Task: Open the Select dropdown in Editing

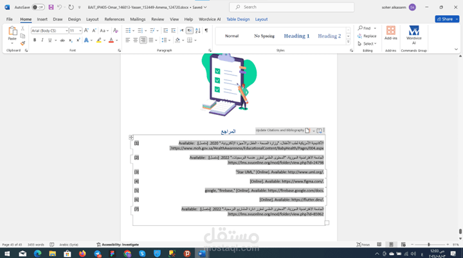Action: (367, 44)
